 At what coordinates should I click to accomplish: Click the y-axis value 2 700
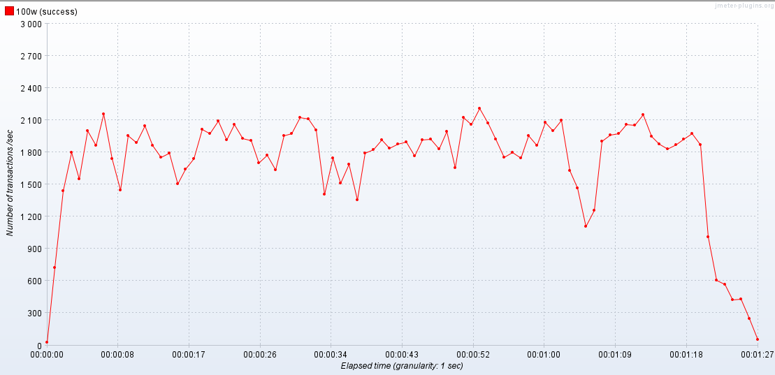pyautogui.click(x=31, y=56)
